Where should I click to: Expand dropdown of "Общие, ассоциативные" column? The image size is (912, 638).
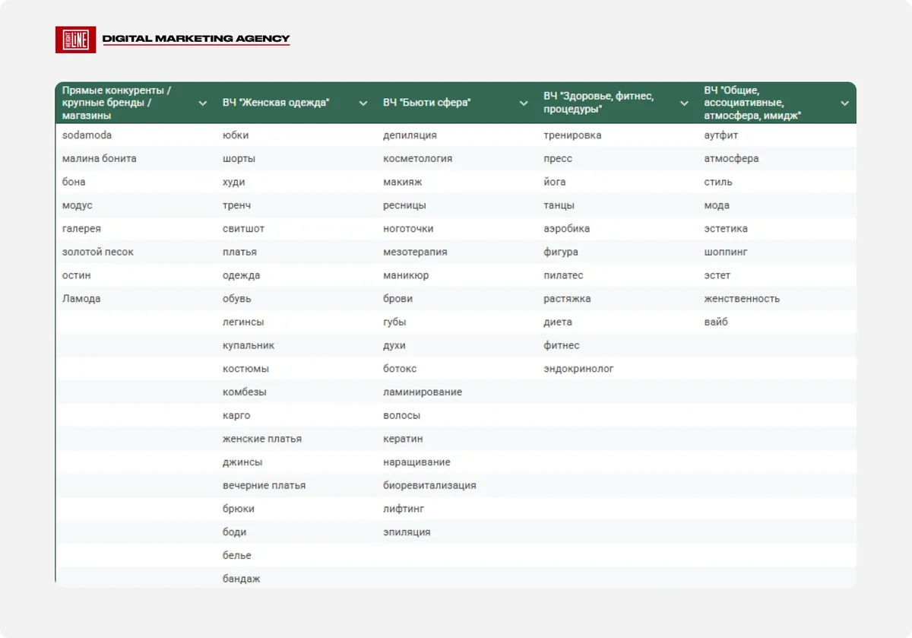tap(844, 103)
